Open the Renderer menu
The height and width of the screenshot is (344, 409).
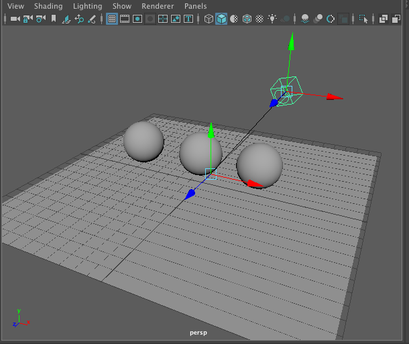click(158, 6)
